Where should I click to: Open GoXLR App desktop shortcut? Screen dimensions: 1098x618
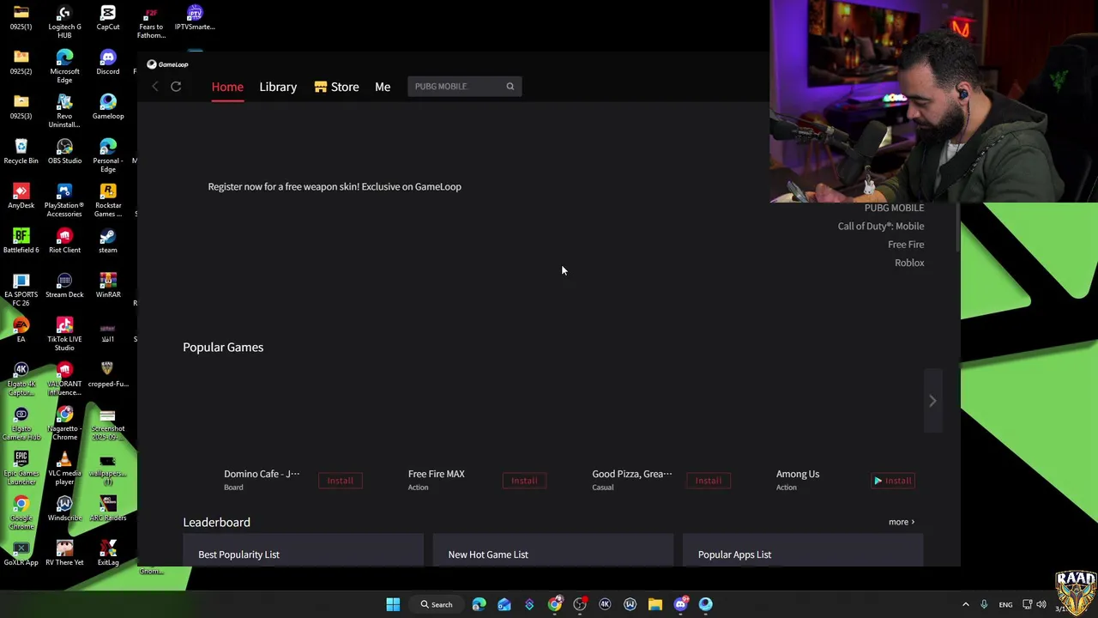click(x=21, y=554)
